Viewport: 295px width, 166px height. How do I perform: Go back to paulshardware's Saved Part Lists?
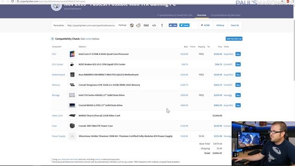(175, 15)
